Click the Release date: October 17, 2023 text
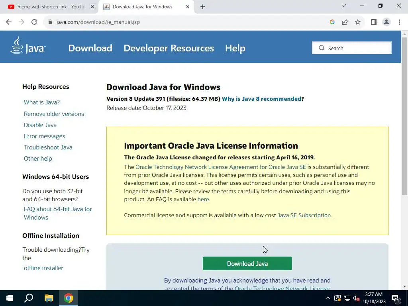This screenshot has height=306, width=408. [x=146, y=108]
